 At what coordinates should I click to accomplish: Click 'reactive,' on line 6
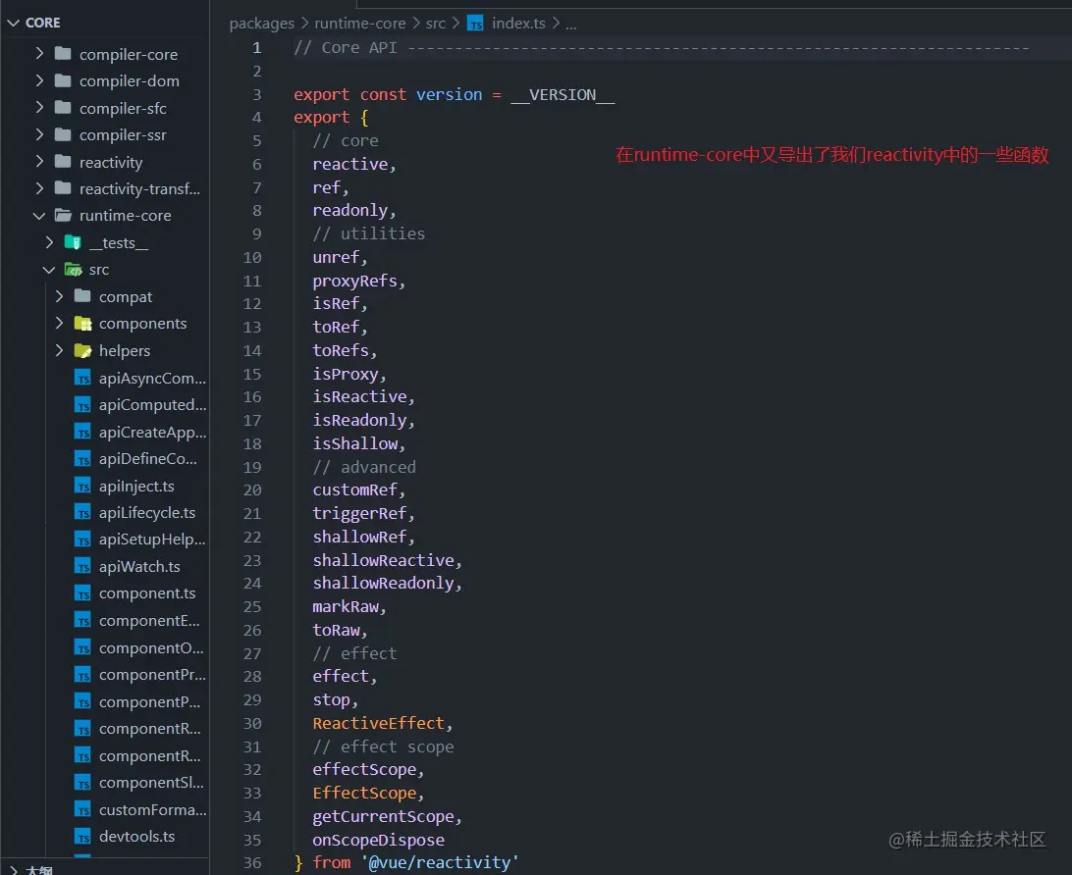tap(354, 164)
